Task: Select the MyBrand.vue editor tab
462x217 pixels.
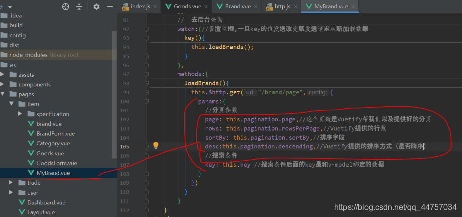Action: [x=331, y=6]
